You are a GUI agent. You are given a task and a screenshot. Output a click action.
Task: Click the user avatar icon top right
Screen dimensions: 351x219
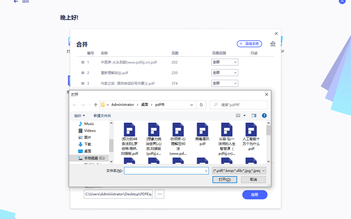pyautogui.click(x=342, y=1)
